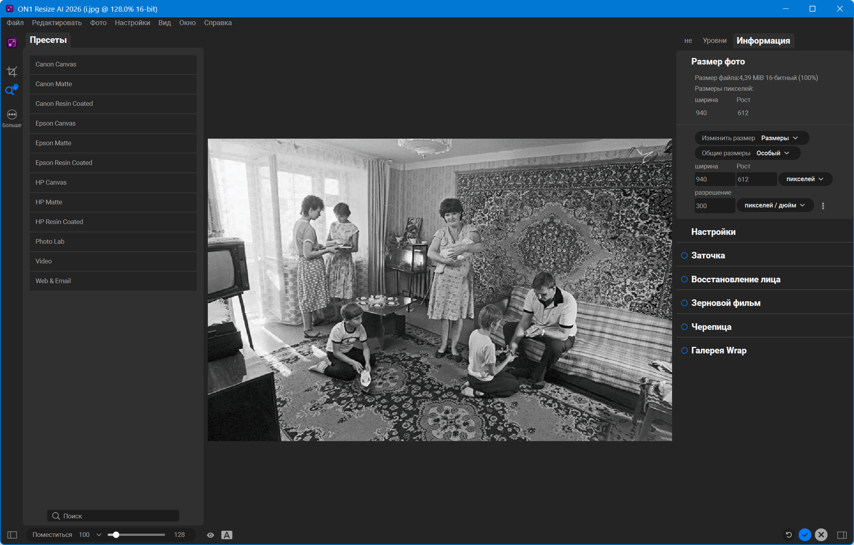The image size is (854, 545).
Task: Open пикселей / дюйм resolution units dropdown
Action: [774, 205]
